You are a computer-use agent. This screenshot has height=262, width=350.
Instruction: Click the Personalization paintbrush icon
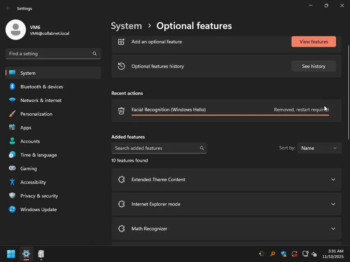12,114
